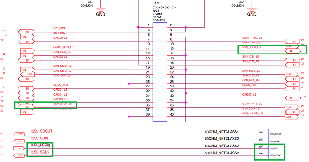Select the J12 connector reference label
The height and width of the screenshot is (162, 309).
point(156,3)
